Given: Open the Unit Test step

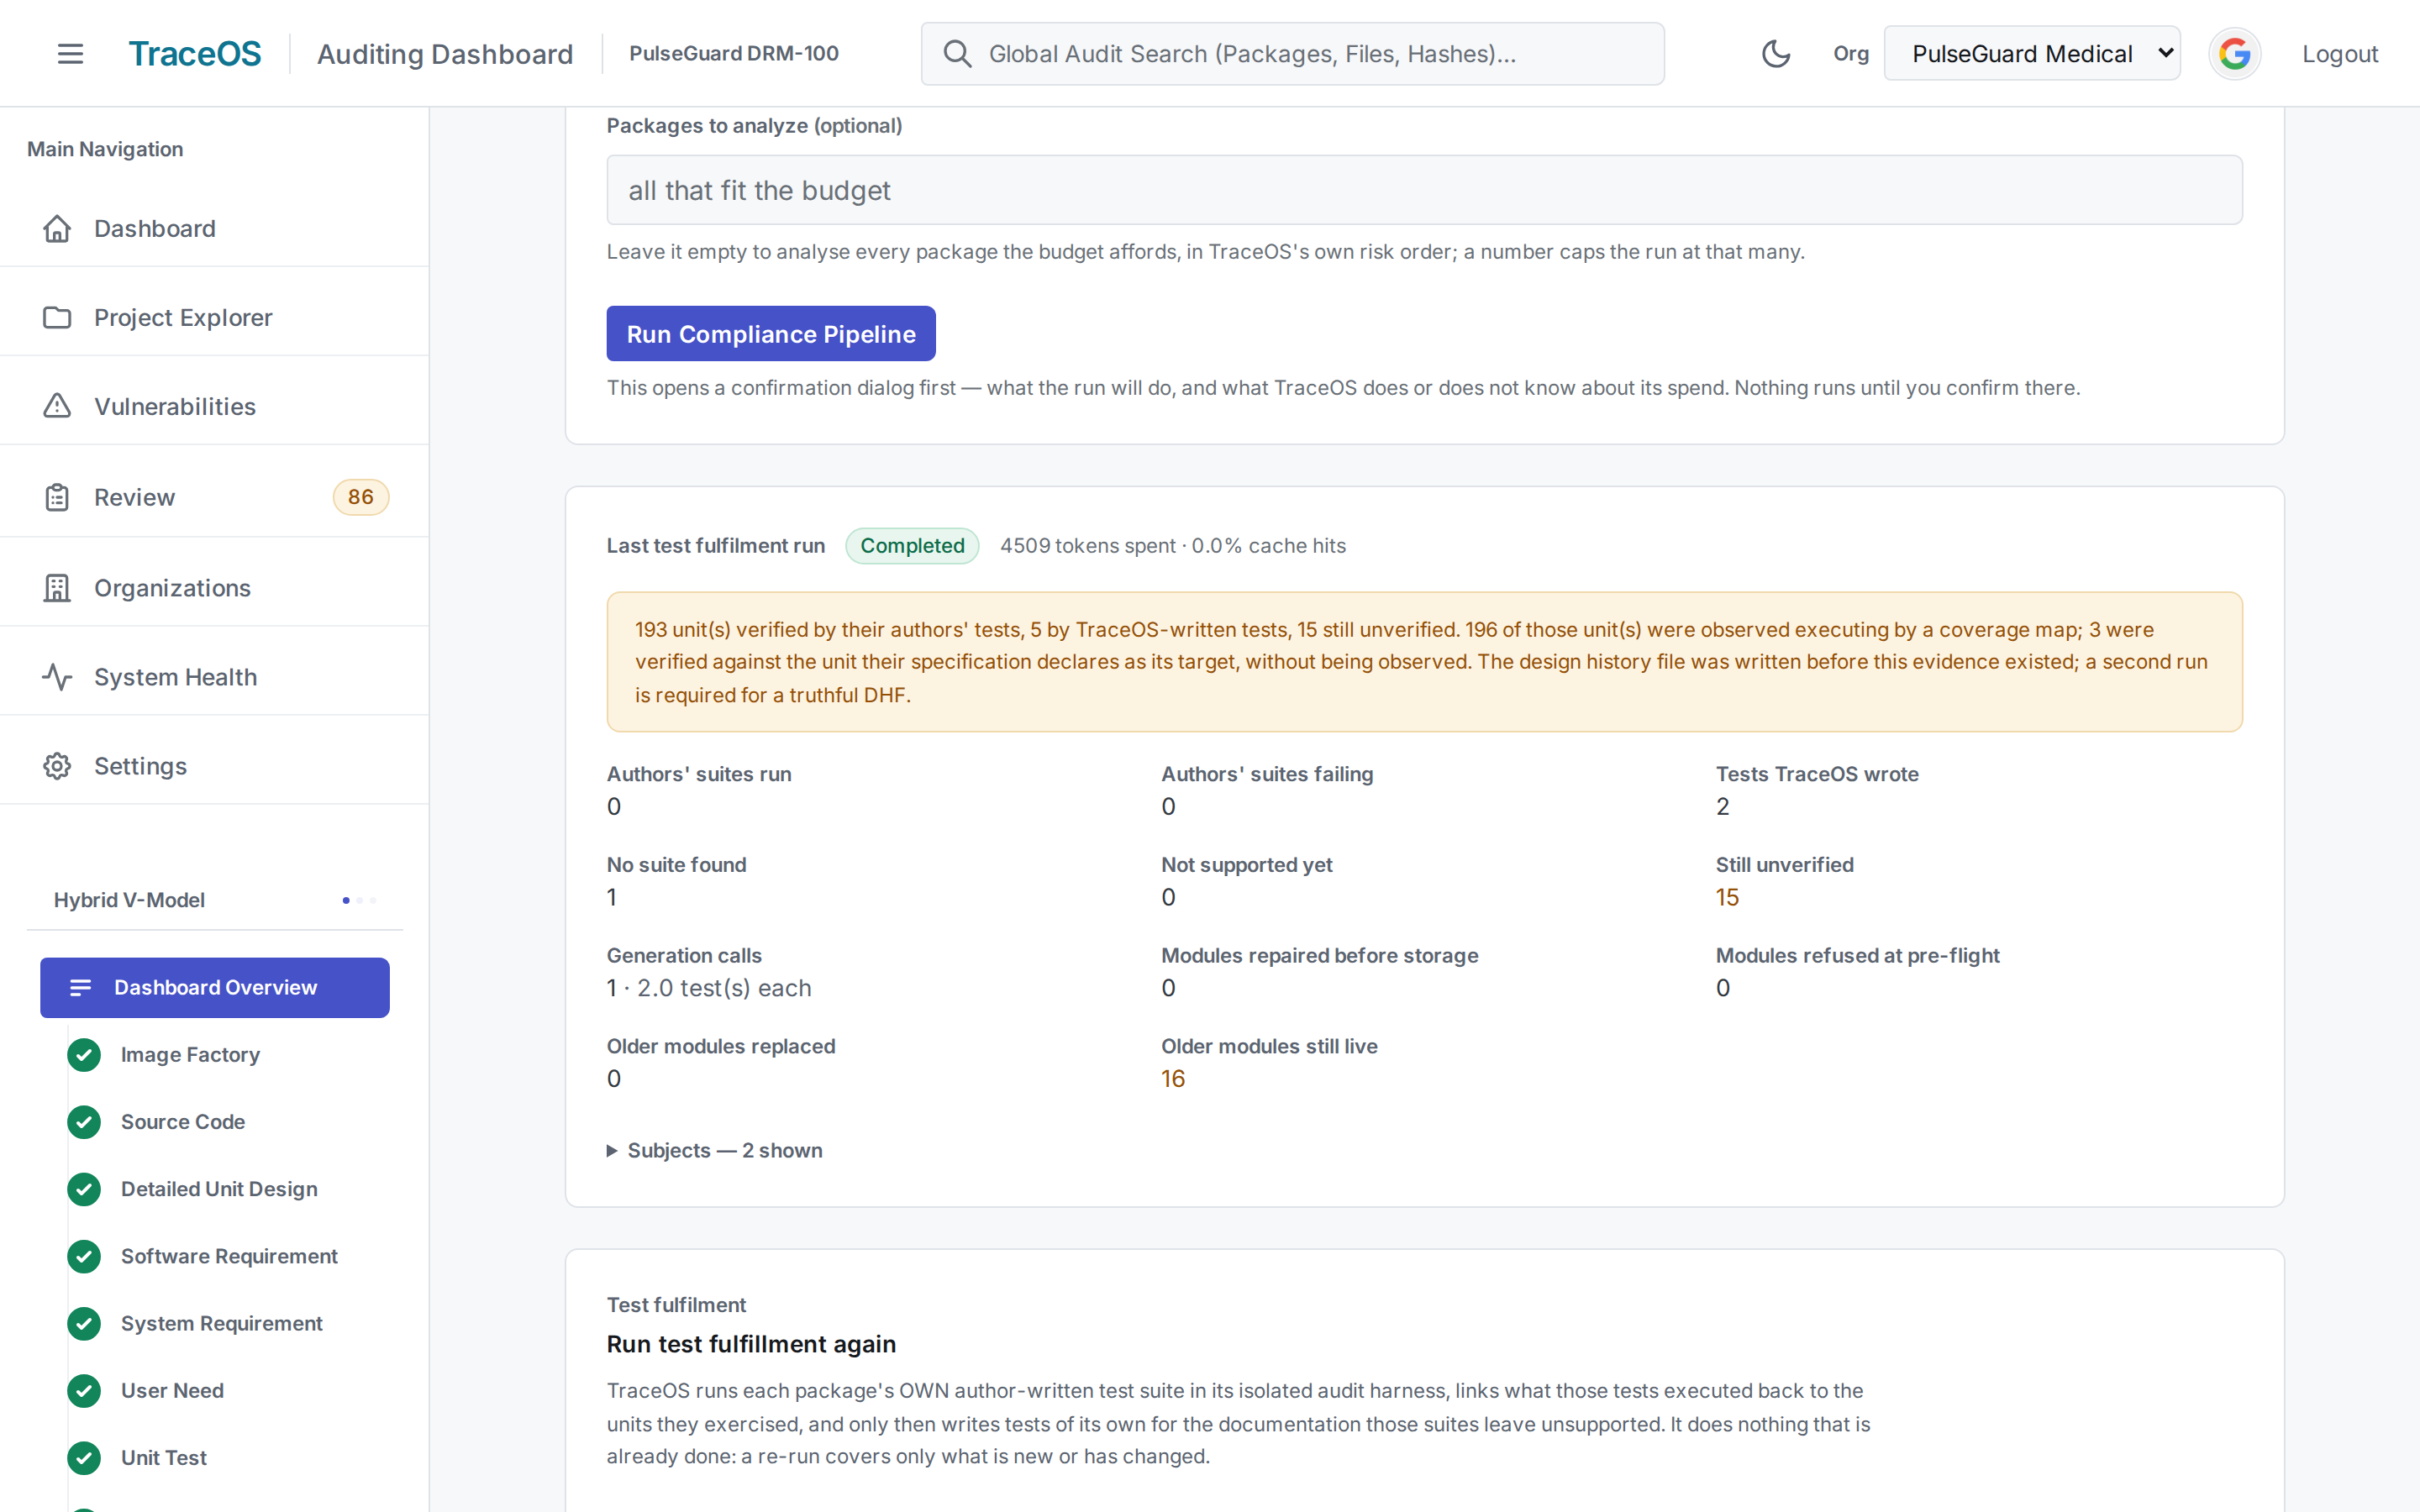Looking at the screenshot, I should click(164, 1457).
